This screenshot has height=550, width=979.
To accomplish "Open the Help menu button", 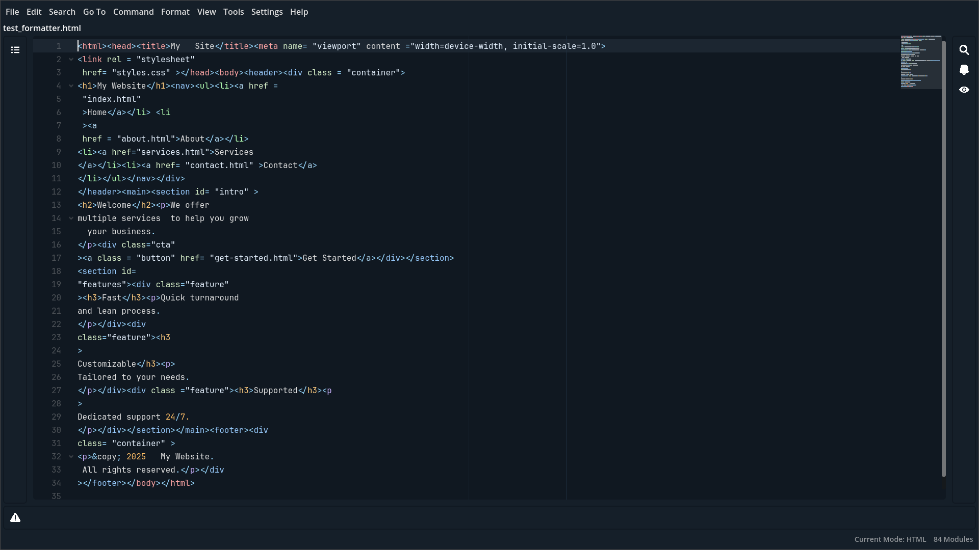I will [299, 12].
